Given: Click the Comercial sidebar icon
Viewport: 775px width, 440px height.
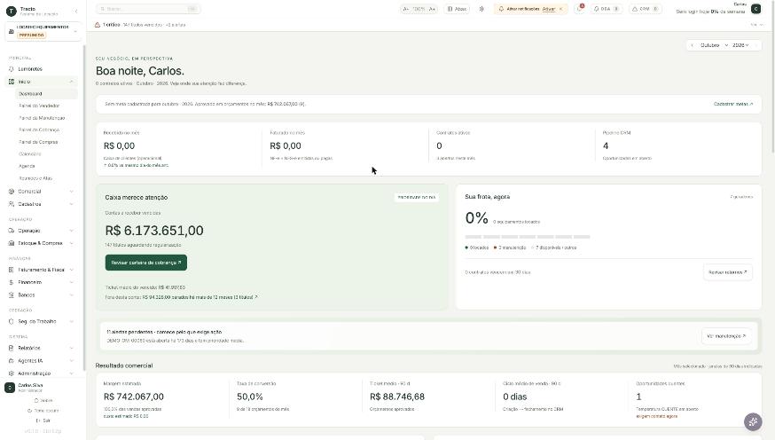Looking at the screenshot, I should 12,192.
